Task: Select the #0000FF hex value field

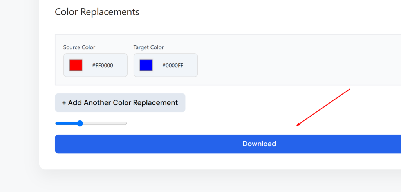Action: pyautogui.click(x=173, y=65)
